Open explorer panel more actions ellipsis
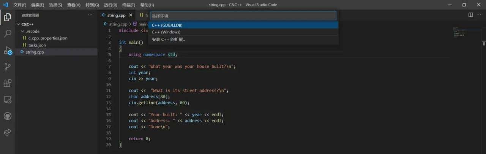The image size is (486, 154). (90, 15)
